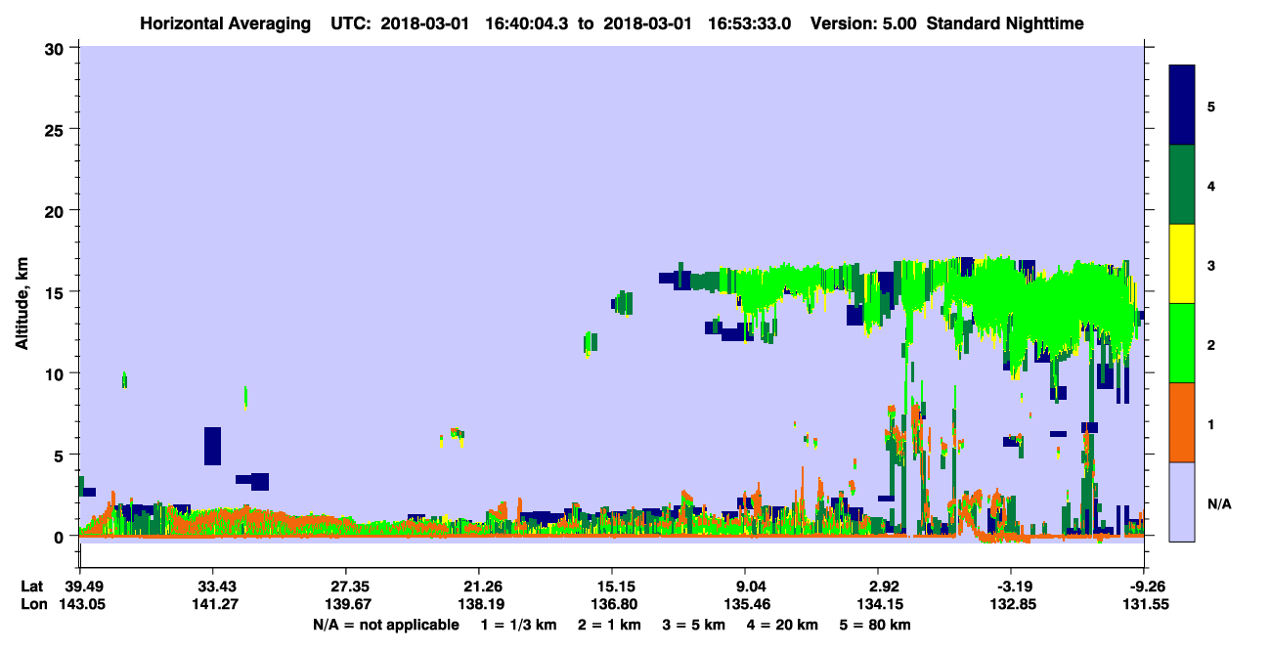
Task: Click the dark blue 80 km colorbar segment
Action: (x=1182, y=106)
